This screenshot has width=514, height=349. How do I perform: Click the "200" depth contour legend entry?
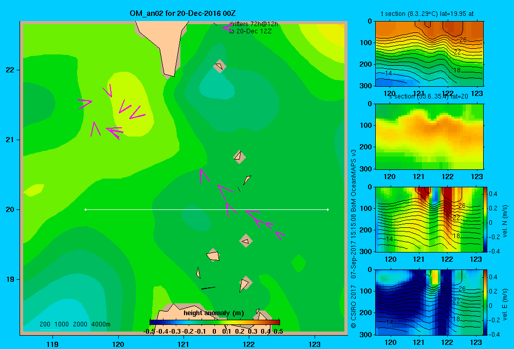coord(45,324)
